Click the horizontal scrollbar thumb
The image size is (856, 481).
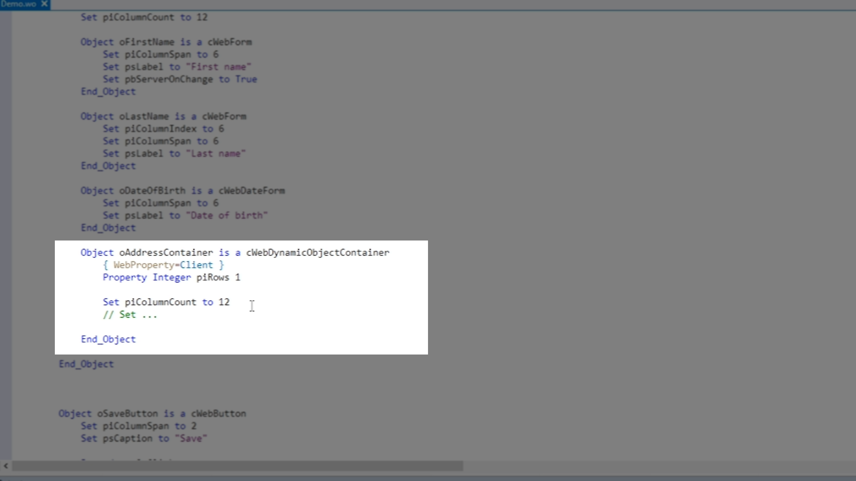[x=237, y=466]
